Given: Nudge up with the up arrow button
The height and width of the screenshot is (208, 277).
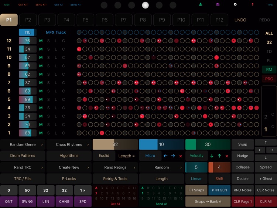Looking at the screenshot, I should click(x=266, y=143).
